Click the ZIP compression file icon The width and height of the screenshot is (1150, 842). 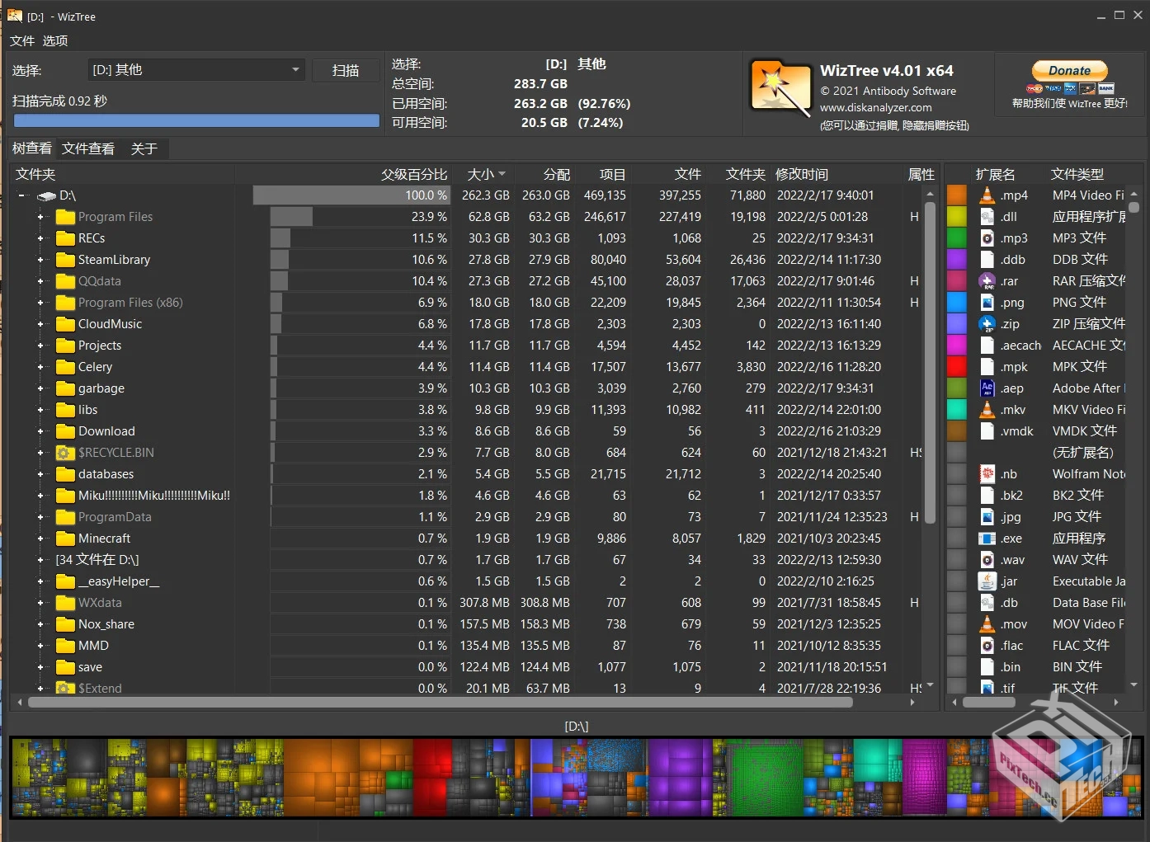point(987,323)
